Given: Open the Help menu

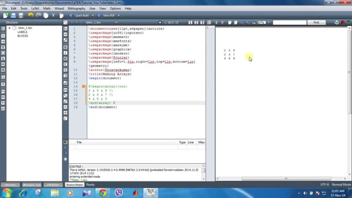Looking at the screenshot, I should click(128, 9).
